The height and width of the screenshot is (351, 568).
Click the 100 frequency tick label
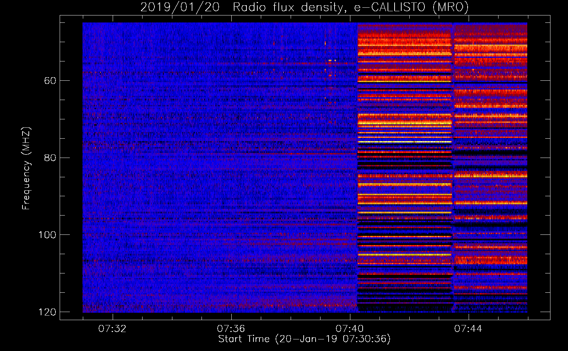47,235
